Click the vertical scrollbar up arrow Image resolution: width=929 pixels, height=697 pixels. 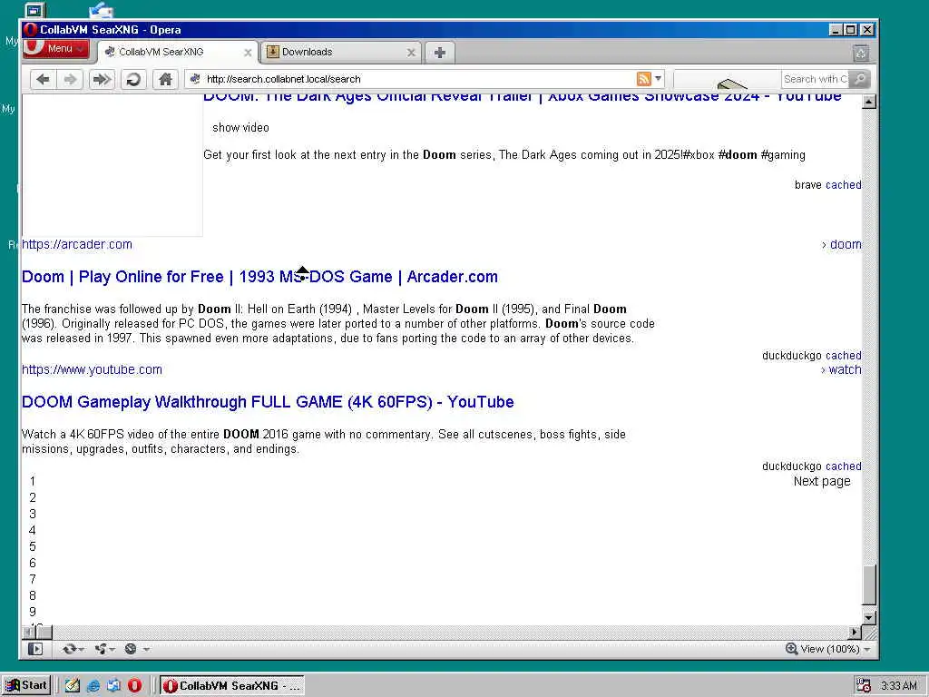pyautogui.click(x=869, y=102)
